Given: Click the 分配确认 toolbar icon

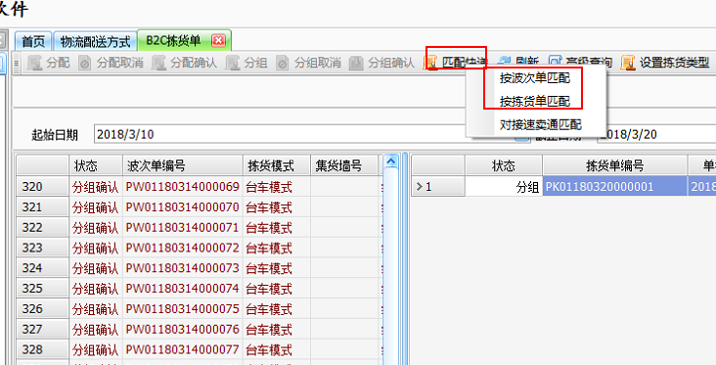Looking at the screenshot, I should click(158, 63).
